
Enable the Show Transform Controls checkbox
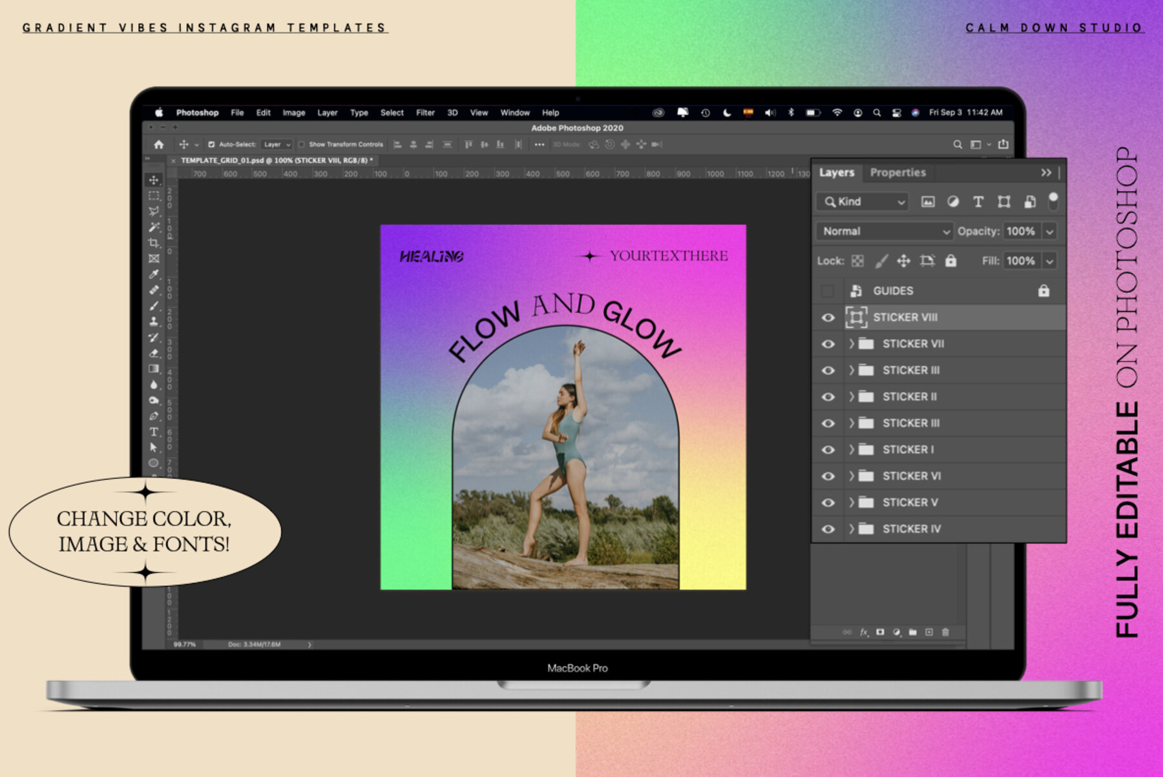[302, 145]
